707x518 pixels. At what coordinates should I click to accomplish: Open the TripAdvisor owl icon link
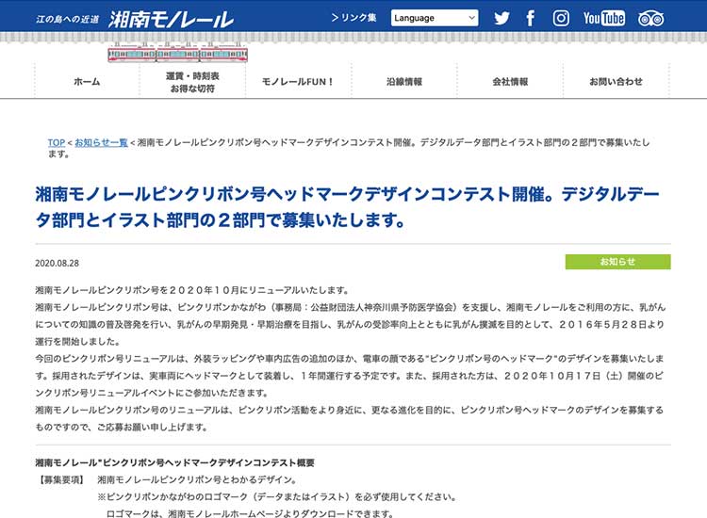650,19
